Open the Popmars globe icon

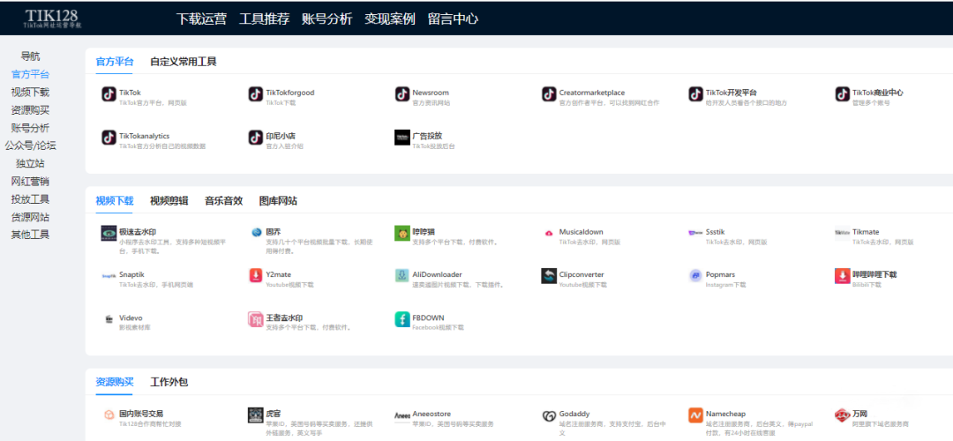[695, 276]
